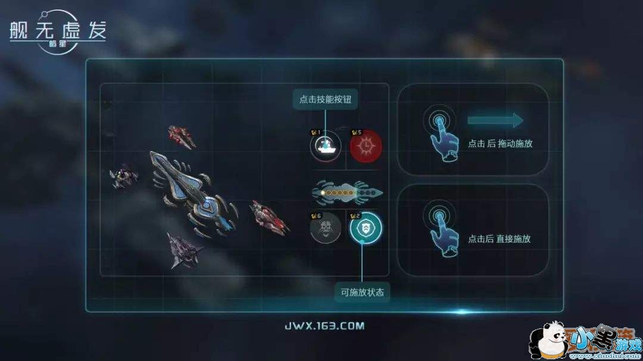Click the 舰无虚发 game logo
The height and width of the screenshot is (361, 643).
pyautogui.click(x=58, y=32)
